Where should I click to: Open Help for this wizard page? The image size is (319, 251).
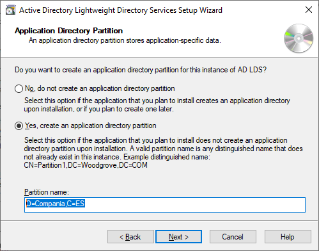coord(288,236)
